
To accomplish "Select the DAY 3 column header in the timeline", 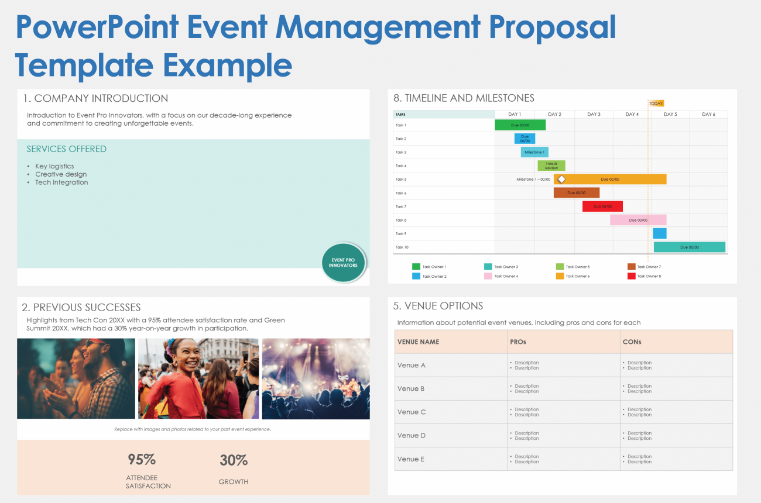I will click(x=593, y=114).
